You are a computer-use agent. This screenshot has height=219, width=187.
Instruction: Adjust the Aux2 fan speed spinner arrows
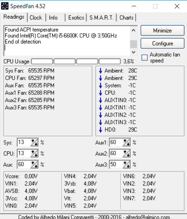pos(127,153)
